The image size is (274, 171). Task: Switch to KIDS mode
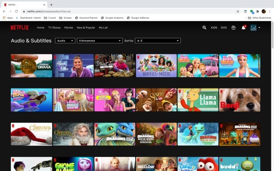214,27
